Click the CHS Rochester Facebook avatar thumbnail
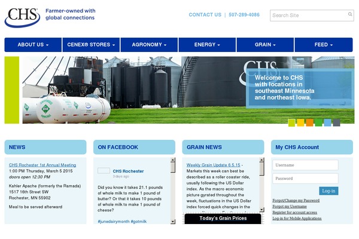The image size is (359, 239). tap(104, 171)
